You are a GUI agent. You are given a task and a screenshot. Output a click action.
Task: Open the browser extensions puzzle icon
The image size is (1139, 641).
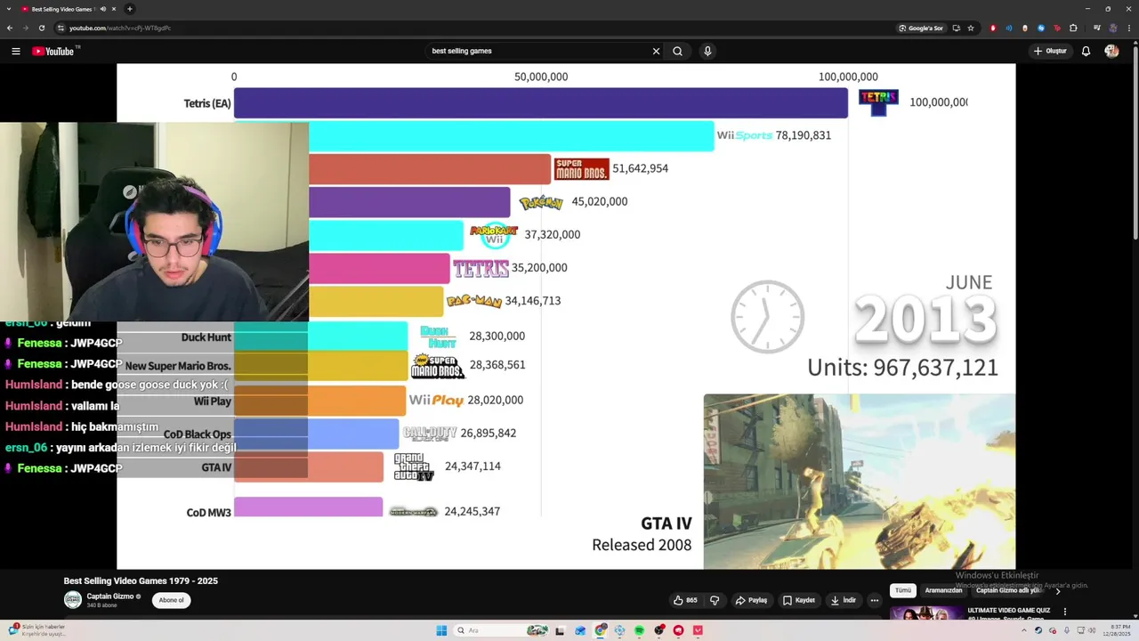click(x=1073, y=28)
